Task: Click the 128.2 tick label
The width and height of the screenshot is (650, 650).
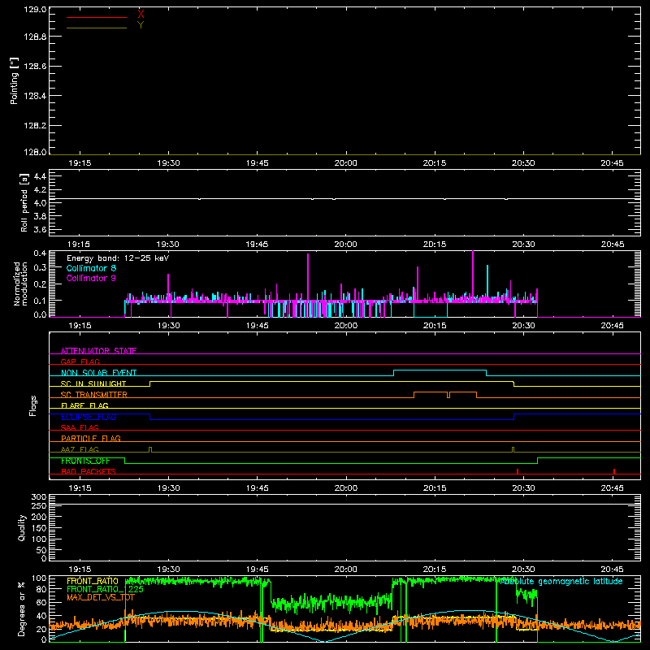Action: (35, 126)
